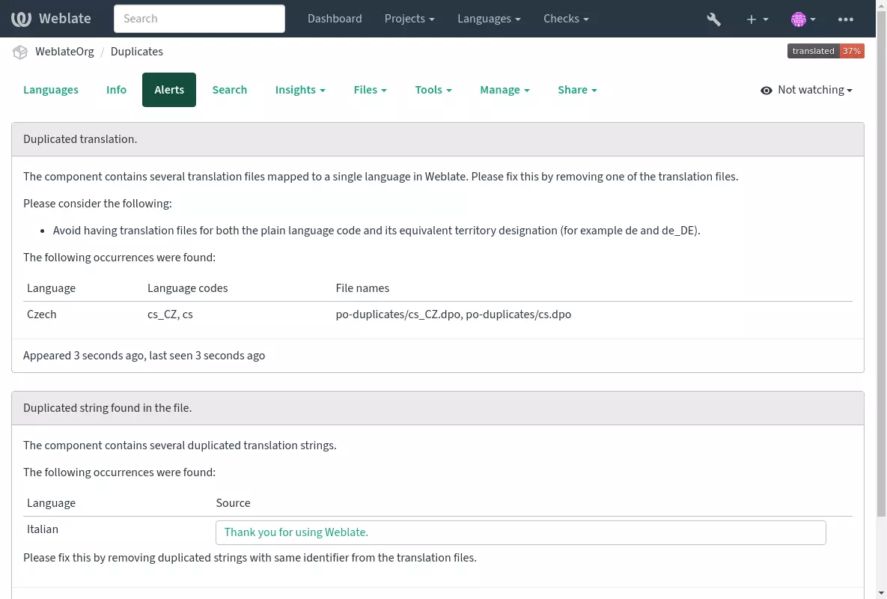Click the scrollbar down arrow

(x=881, y=593)
